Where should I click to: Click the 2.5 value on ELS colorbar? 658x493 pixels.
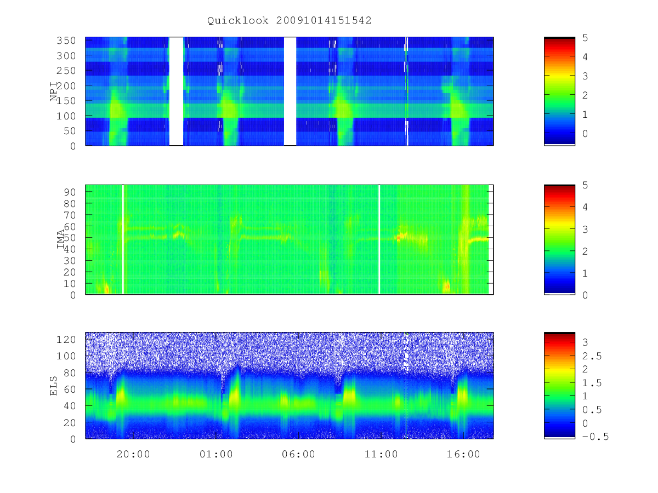tap(591, 356)
